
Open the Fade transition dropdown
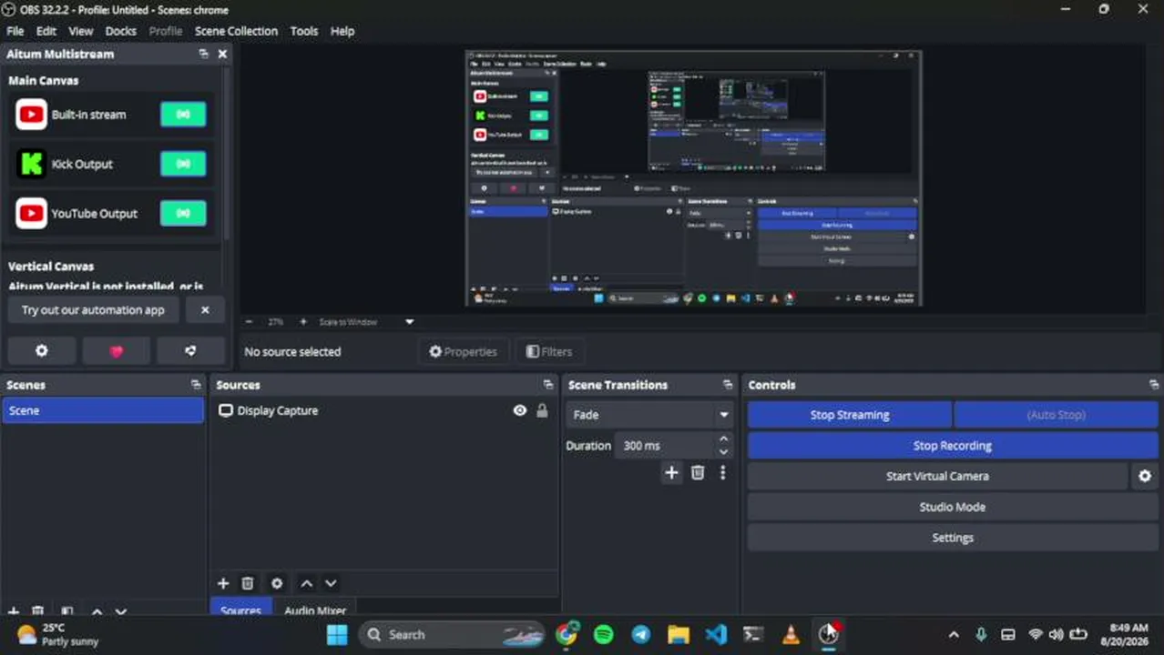coord(650,415)
